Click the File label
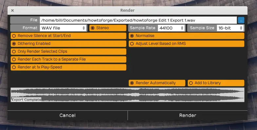Viewport: 257px width, 130px height. [x=34, y=20]
